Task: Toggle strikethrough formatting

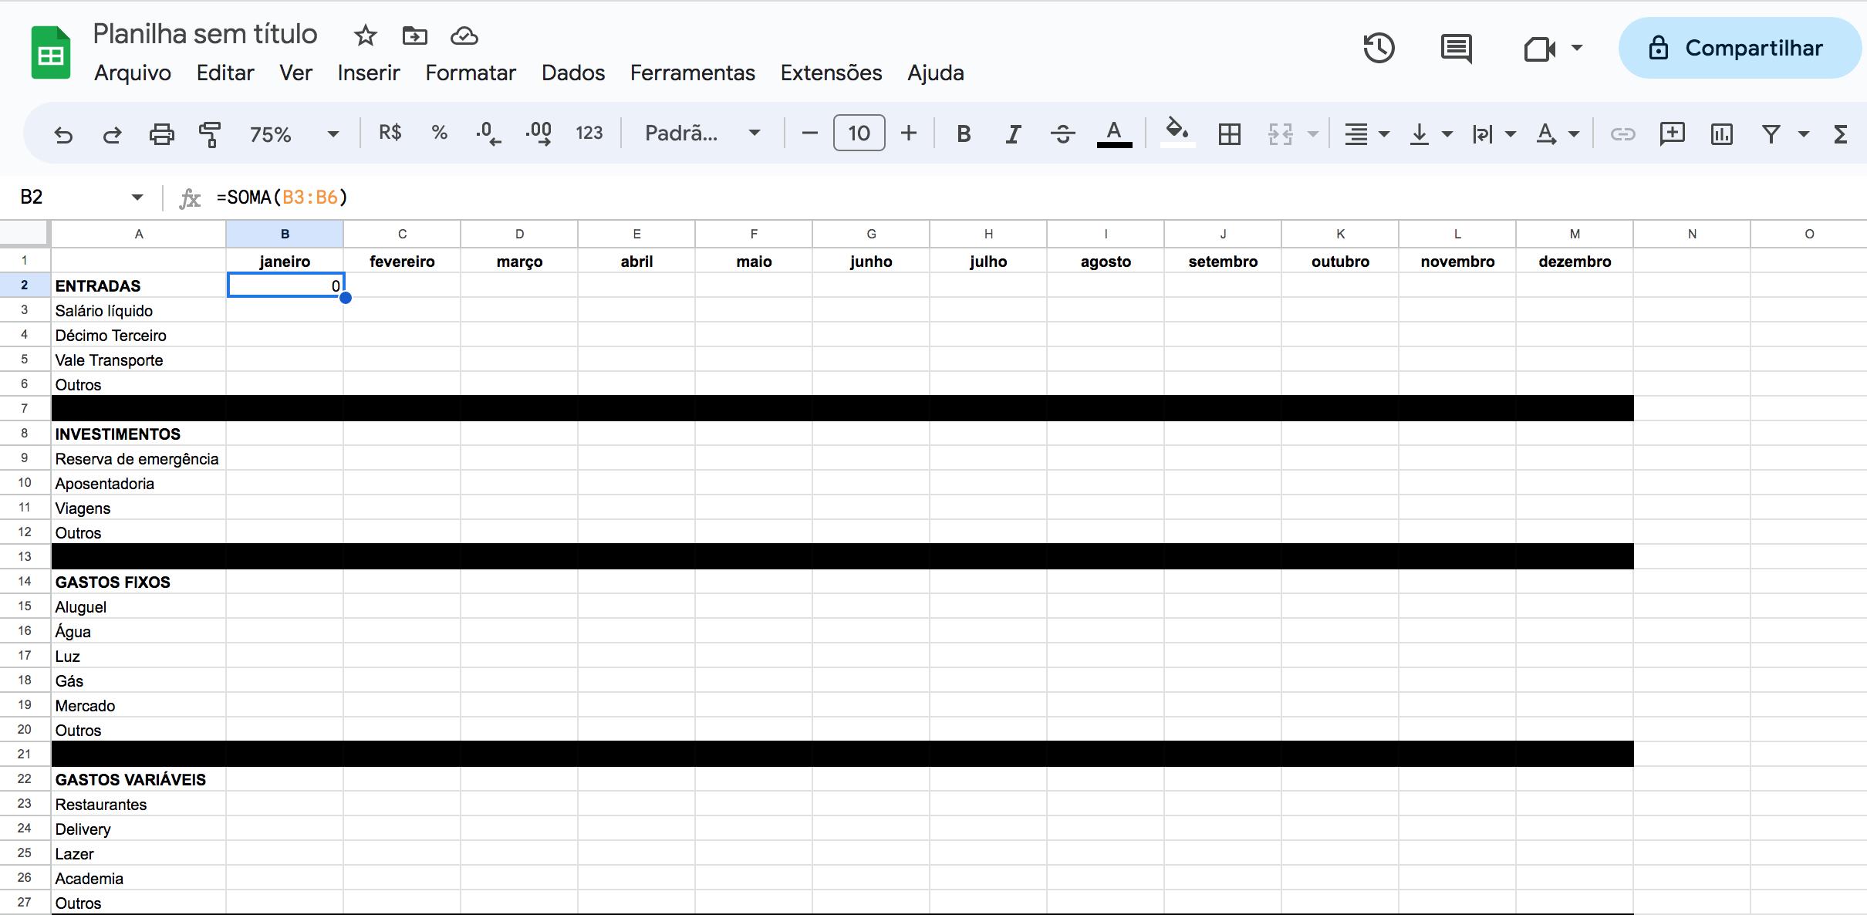Action: point(1062,134)
